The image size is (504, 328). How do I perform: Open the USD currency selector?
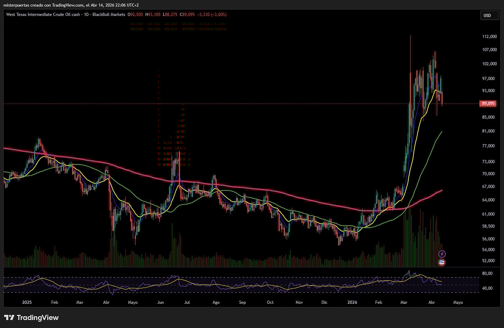(x=489, y=16)
